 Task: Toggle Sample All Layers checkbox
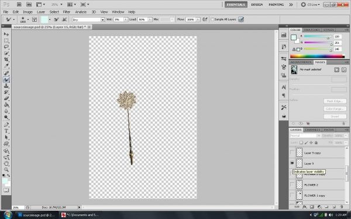tap(212, 19)
